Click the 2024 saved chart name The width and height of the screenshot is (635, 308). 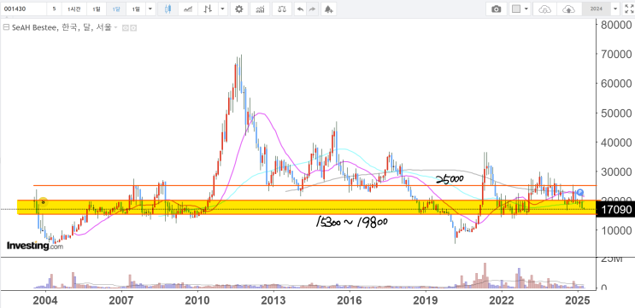(x=597, y=9)
